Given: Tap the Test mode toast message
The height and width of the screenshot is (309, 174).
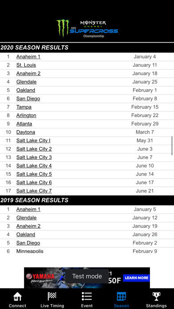Looking at the screenshot, I should (87, 276).
